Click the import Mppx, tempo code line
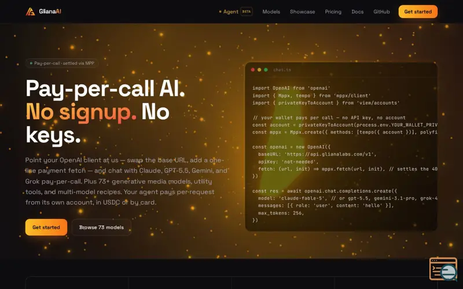The width and height of the screenshot is (463, 289). pos(311,95)
